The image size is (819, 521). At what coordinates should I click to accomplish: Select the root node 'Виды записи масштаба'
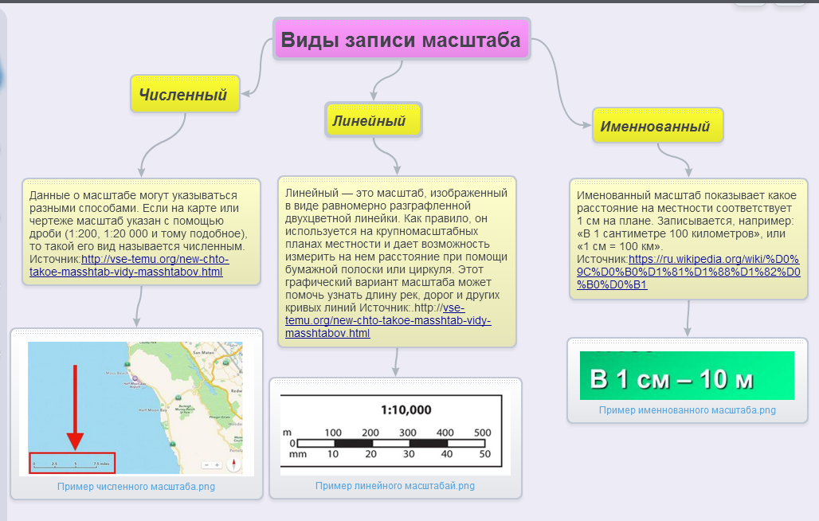coord(402,40)
